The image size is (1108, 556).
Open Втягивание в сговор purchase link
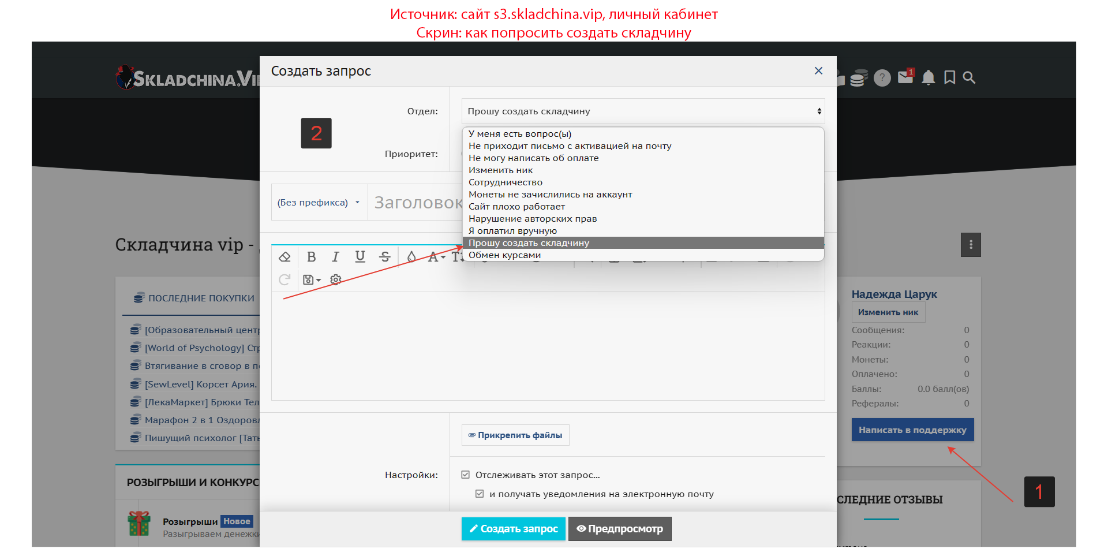click(x=203, y=365)
